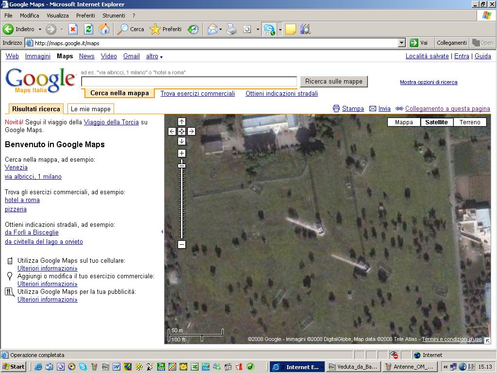Click the Print toolbar icon
The width and height of the screenshot is (497, 373).
[x=232, y=29]
